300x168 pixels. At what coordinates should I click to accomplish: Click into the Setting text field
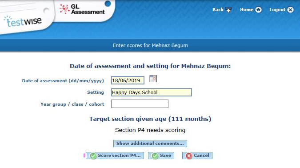pyautogui.click(x=152, y=92)
